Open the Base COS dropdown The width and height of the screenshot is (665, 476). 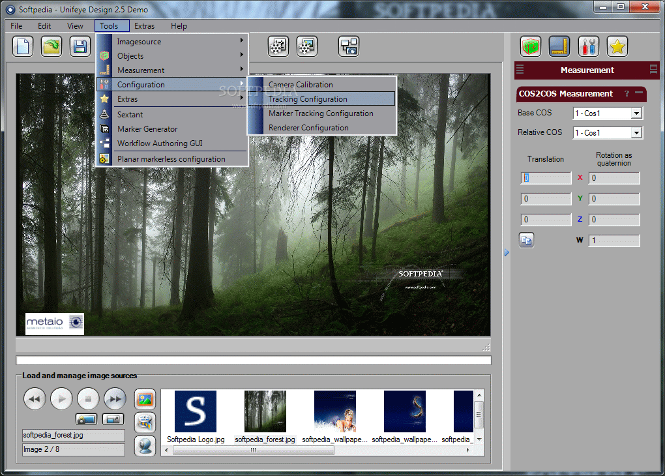point(636,113)
